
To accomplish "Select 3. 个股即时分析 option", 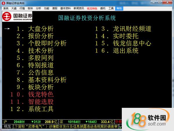I will [41, 43].
